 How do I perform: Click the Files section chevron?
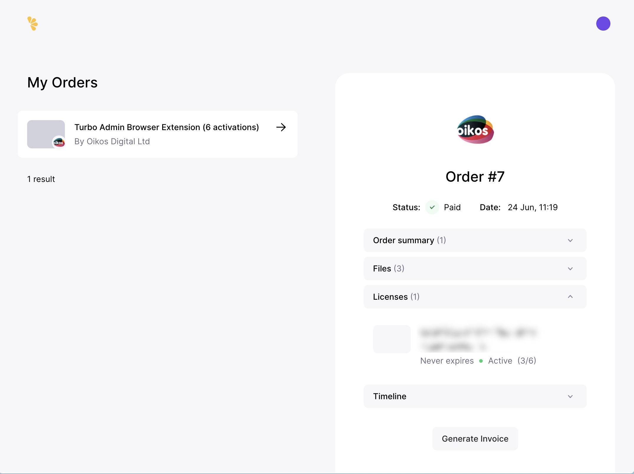(x=570, y=269)
